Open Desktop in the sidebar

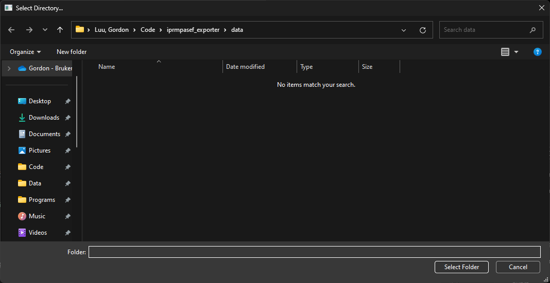[40, 101]
